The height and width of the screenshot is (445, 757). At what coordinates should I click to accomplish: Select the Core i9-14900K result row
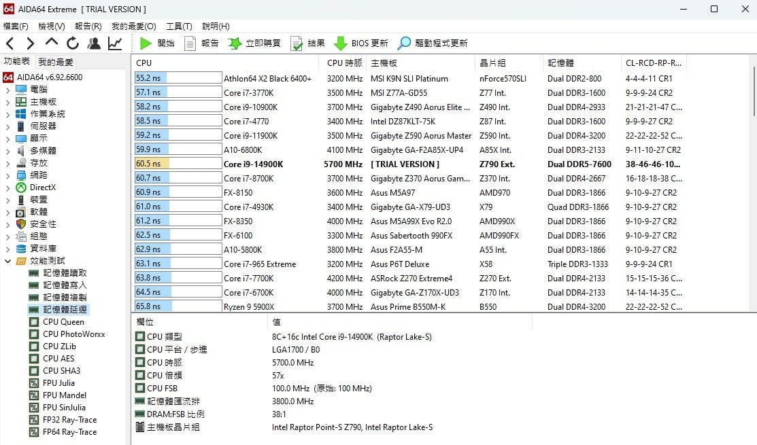click(410, 164)
